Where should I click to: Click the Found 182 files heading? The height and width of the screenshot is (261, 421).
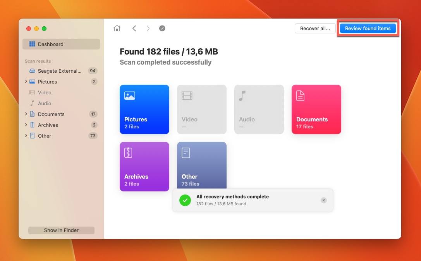pyautogui.click(x=168, y=51)
